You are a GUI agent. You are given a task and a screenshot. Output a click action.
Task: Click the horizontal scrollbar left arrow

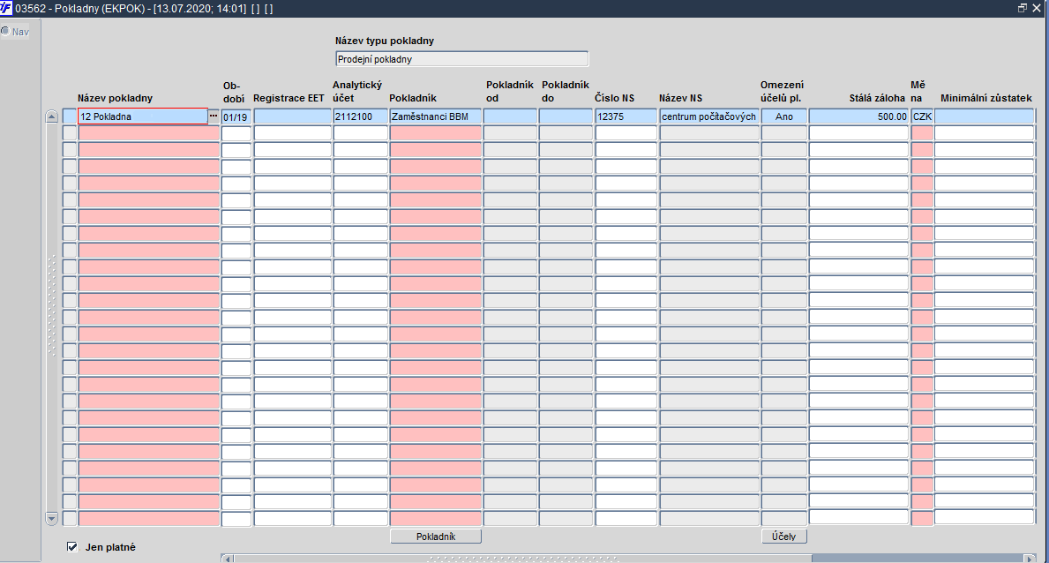(x=228, y=559)
